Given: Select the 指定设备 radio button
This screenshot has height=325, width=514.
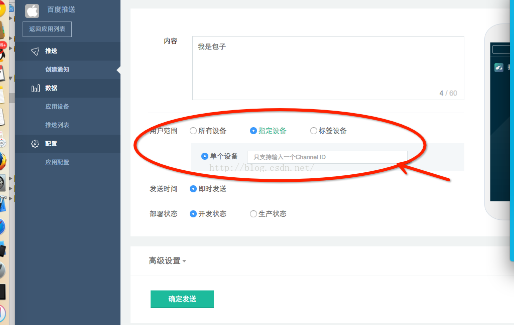Looking at the screenshot, I should point(253,131).
